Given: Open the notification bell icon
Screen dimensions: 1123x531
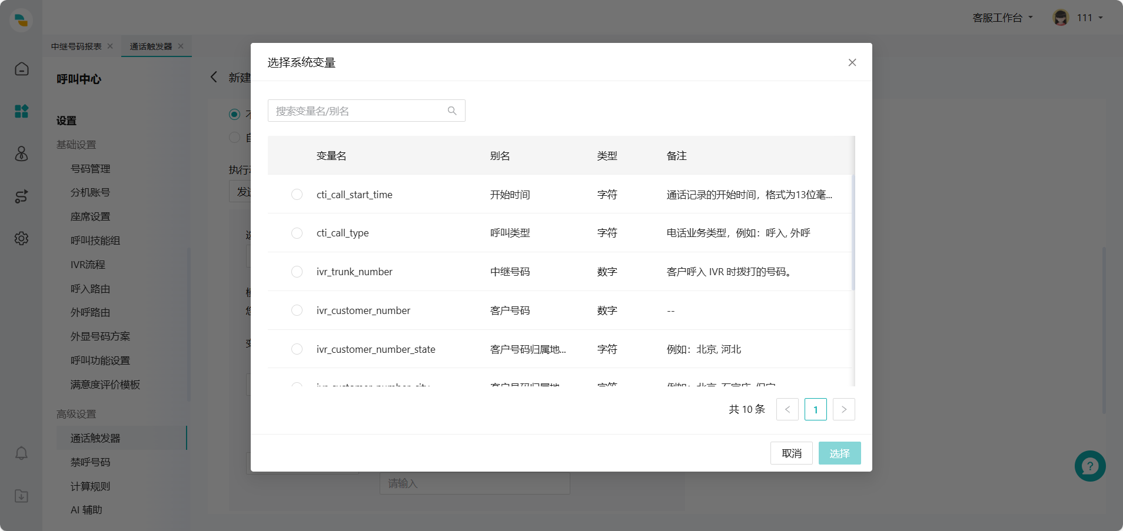Looking at the screenshot, I should (21, 453).
